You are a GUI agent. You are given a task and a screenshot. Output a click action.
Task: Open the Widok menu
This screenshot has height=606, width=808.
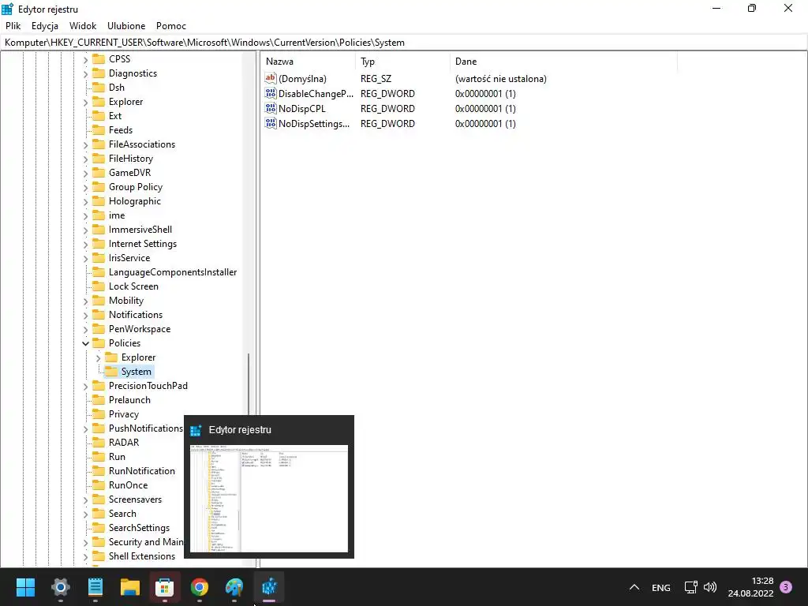pos(82,26)
